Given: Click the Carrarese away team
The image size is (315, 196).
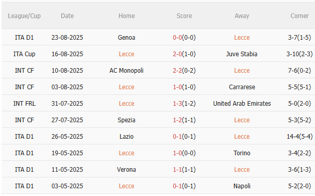Looking at the screenshot, I should pyautogui.click(x=242, y=87).
